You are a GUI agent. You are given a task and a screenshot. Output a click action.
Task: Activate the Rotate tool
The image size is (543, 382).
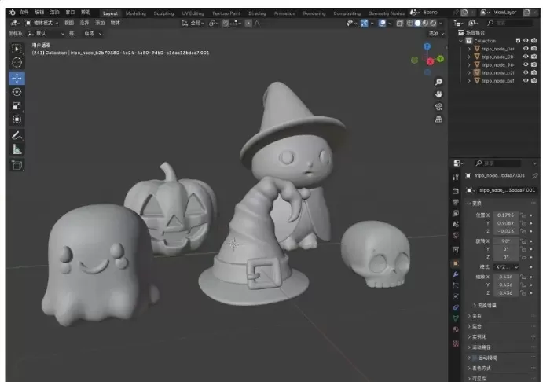(x=17, y=92)
